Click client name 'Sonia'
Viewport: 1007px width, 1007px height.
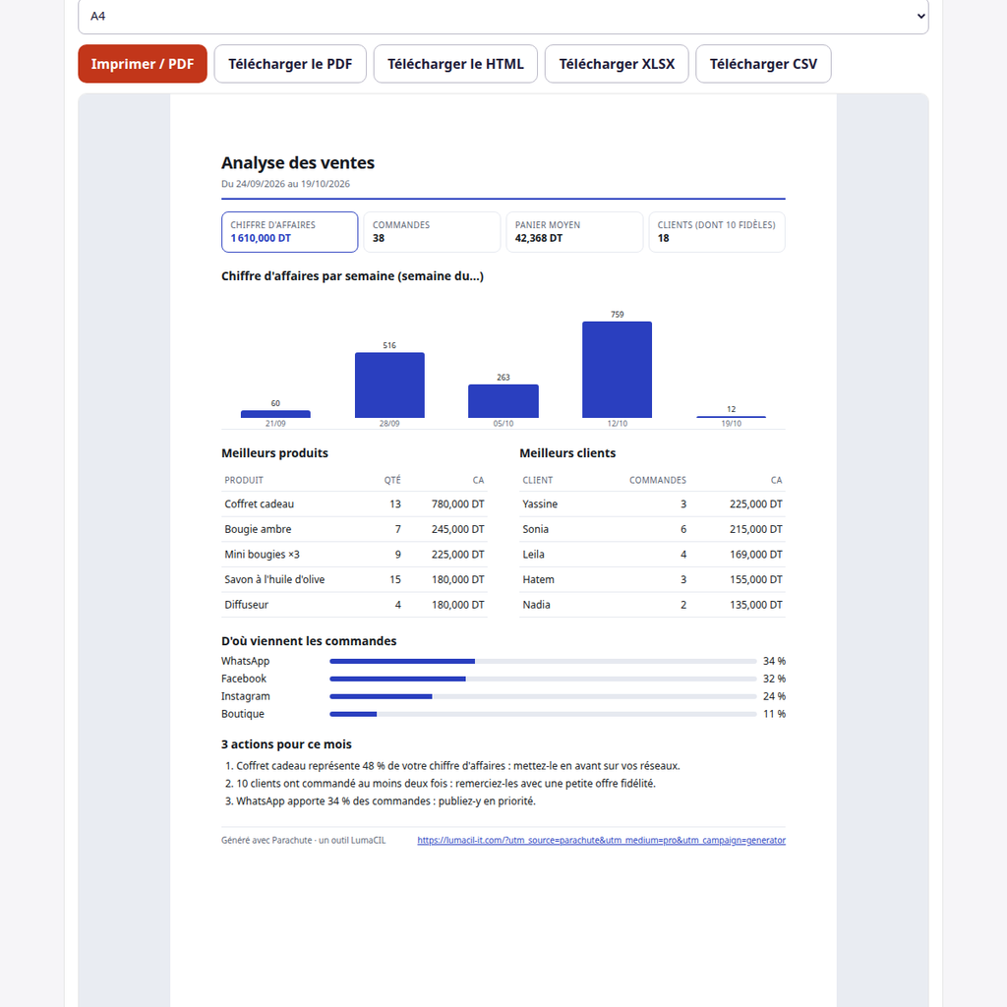click(x=536, y=529)
